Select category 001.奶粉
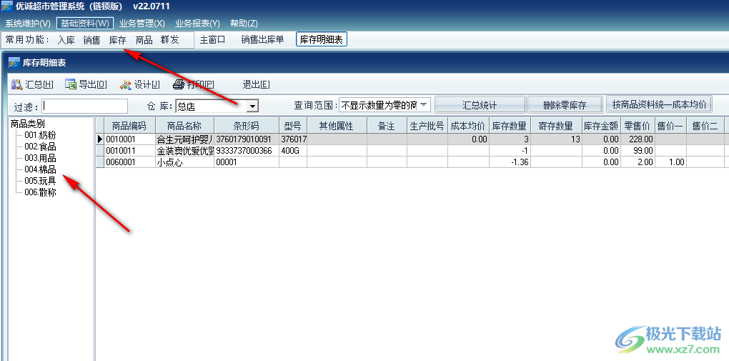This screenshot has height=361, width=729. click(x=40, y=135)
